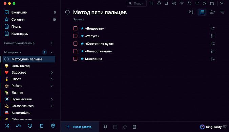
Task: Click the Singularity logo
Action: [213, 127]
